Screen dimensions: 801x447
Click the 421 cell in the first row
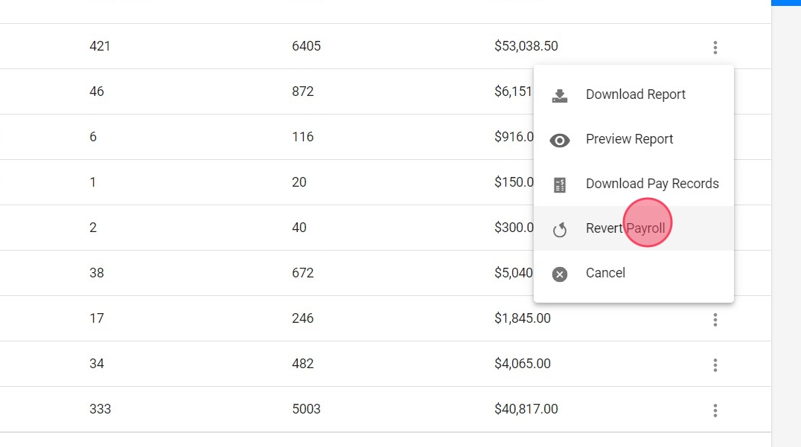pos(100,46)
